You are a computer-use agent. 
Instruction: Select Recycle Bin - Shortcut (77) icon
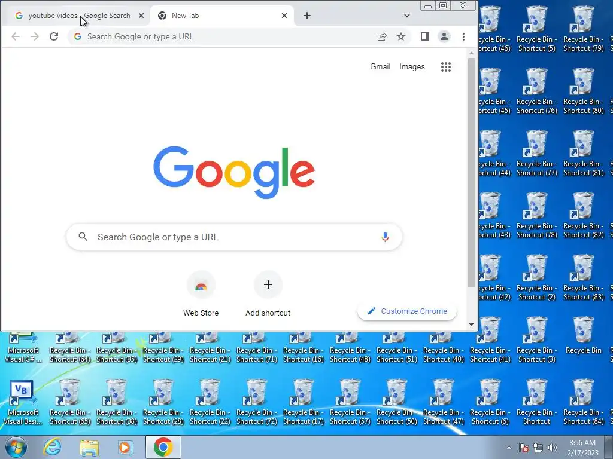pos(537,154)
